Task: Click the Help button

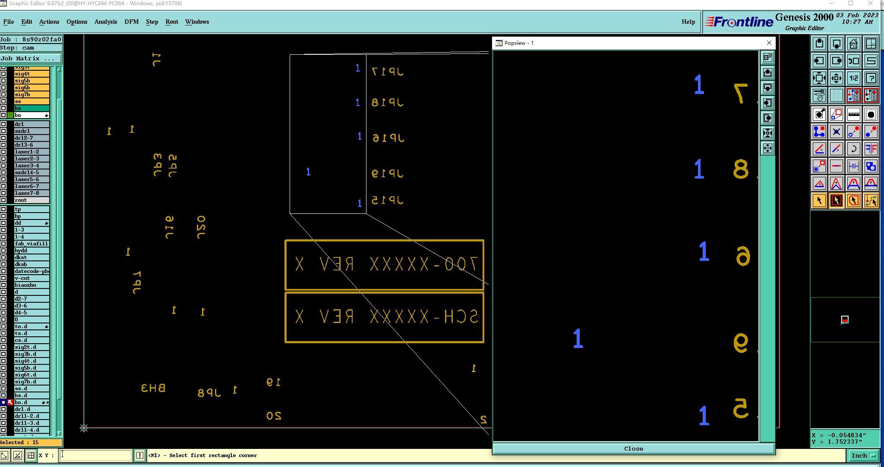Action: coord(688,22)
